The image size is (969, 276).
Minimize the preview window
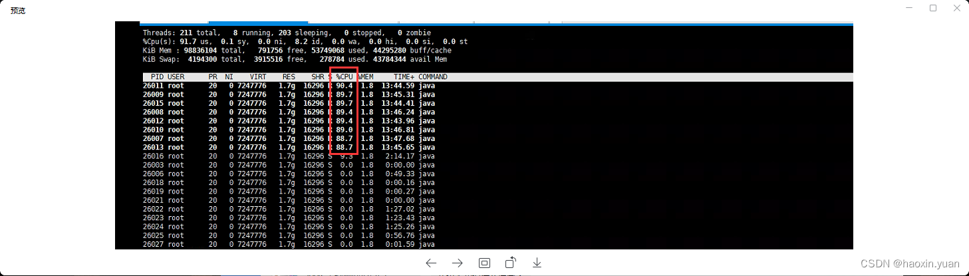point(908,8)
